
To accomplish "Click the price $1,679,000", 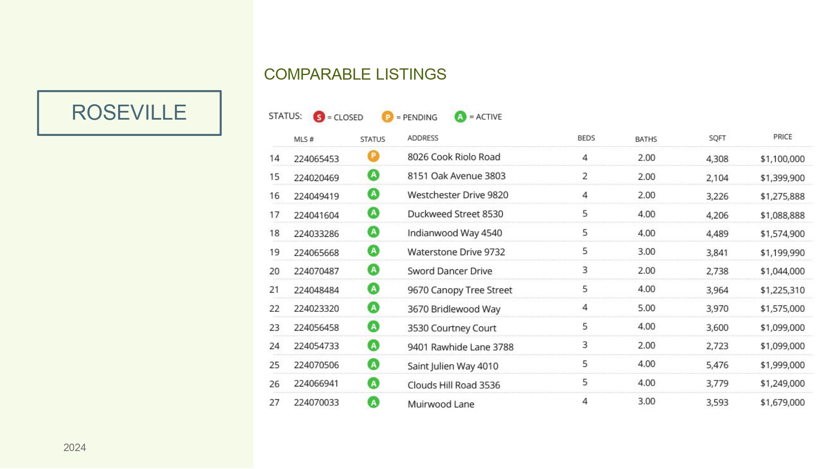I will tap(782, 403).
